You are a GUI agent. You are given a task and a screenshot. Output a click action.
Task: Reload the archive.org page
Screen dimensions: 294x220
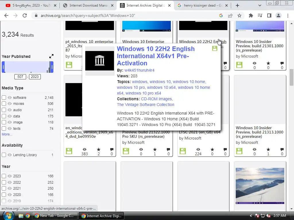25,15
